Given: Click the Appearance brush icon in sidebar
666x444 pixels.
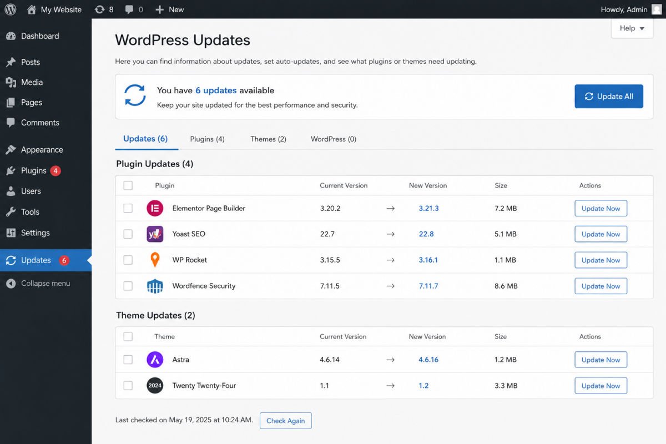Looking at the screenshot, I should coord(11,150).
